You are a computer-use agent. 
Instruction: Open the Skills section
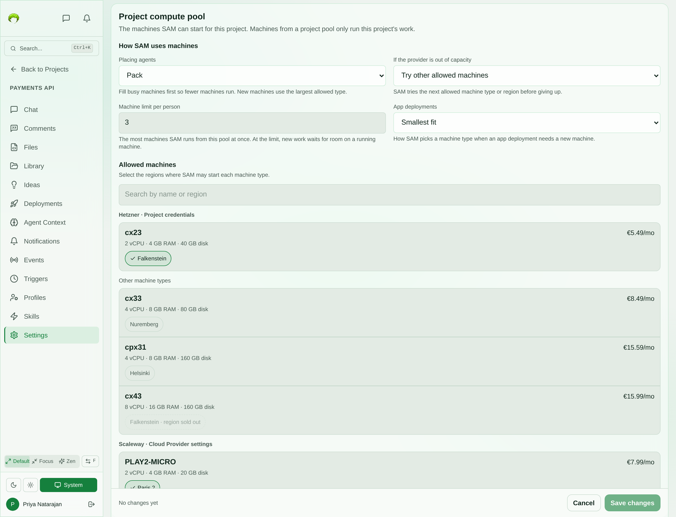tap(52, 316)
